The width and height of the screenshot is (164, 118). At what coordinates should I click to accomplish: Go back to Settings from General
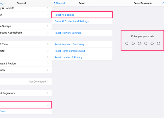tap(2, 3)
